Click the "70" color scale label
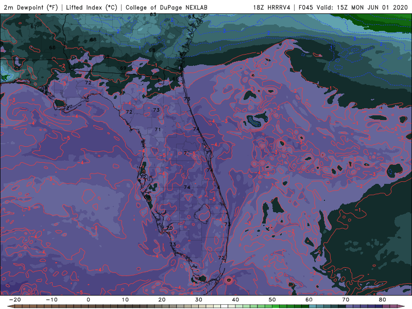The image size is (412, 309). pyautogui.click(x=346, y=300)
